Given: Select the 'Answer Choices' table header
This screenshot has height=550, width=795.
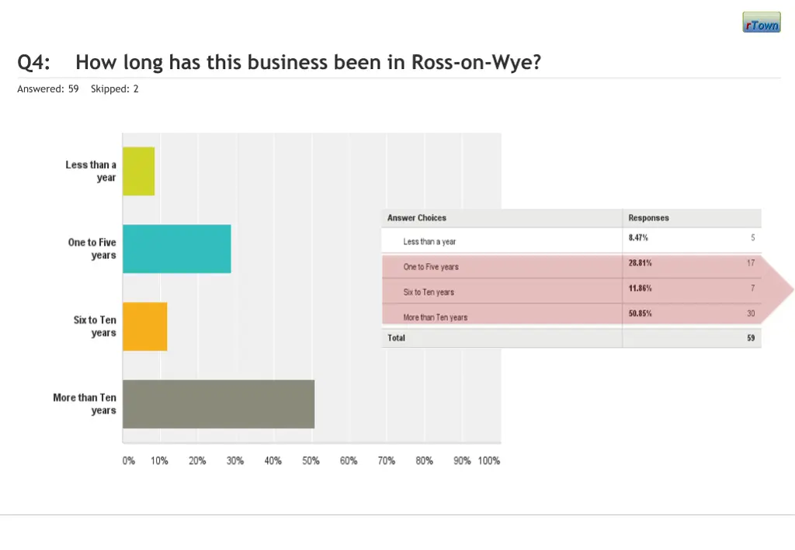Looking at the screenshot, I should (417, 218).
